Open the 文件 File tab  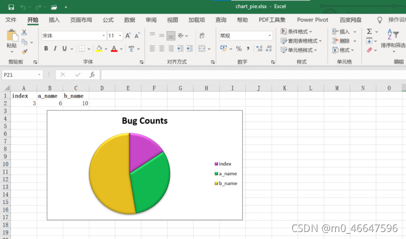11,20
